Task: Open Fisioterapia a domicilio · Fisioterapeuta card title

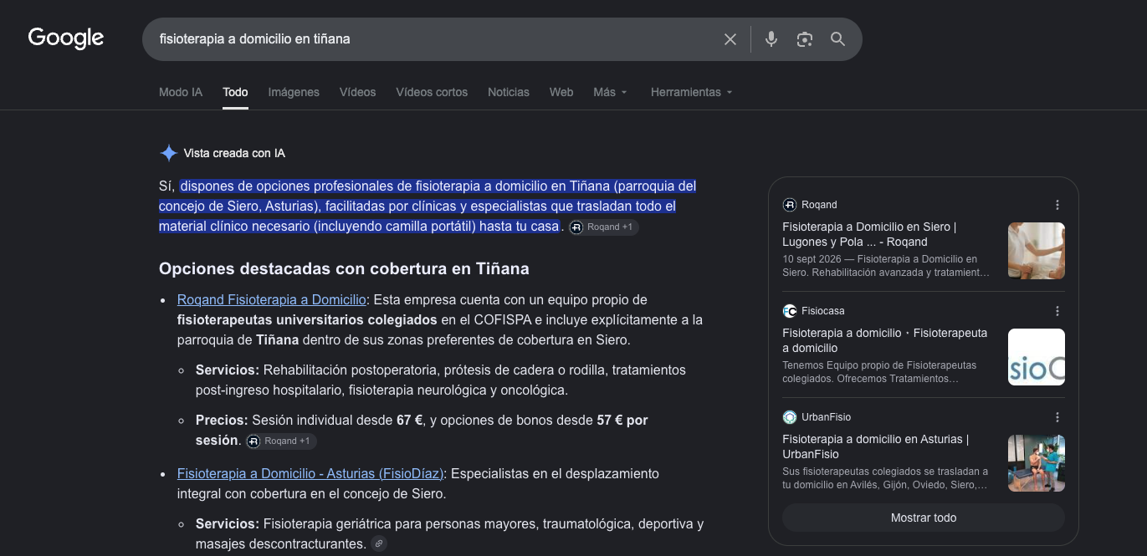Action: (885, 340)
